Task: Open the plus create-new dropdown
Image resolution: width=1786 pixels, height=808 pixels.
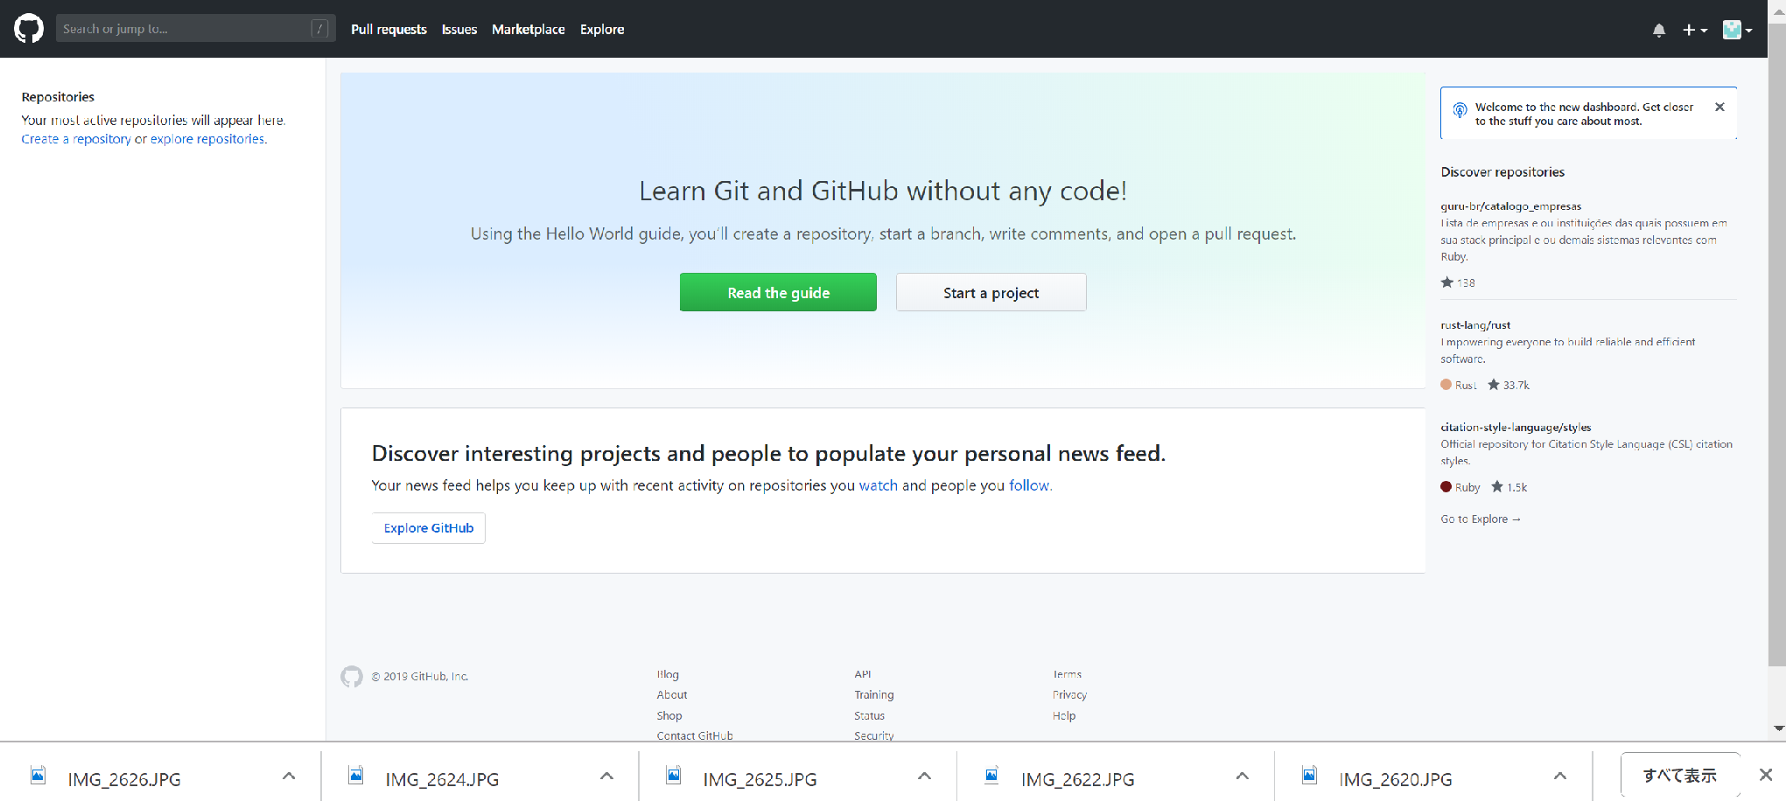Action: (1695, 30)
